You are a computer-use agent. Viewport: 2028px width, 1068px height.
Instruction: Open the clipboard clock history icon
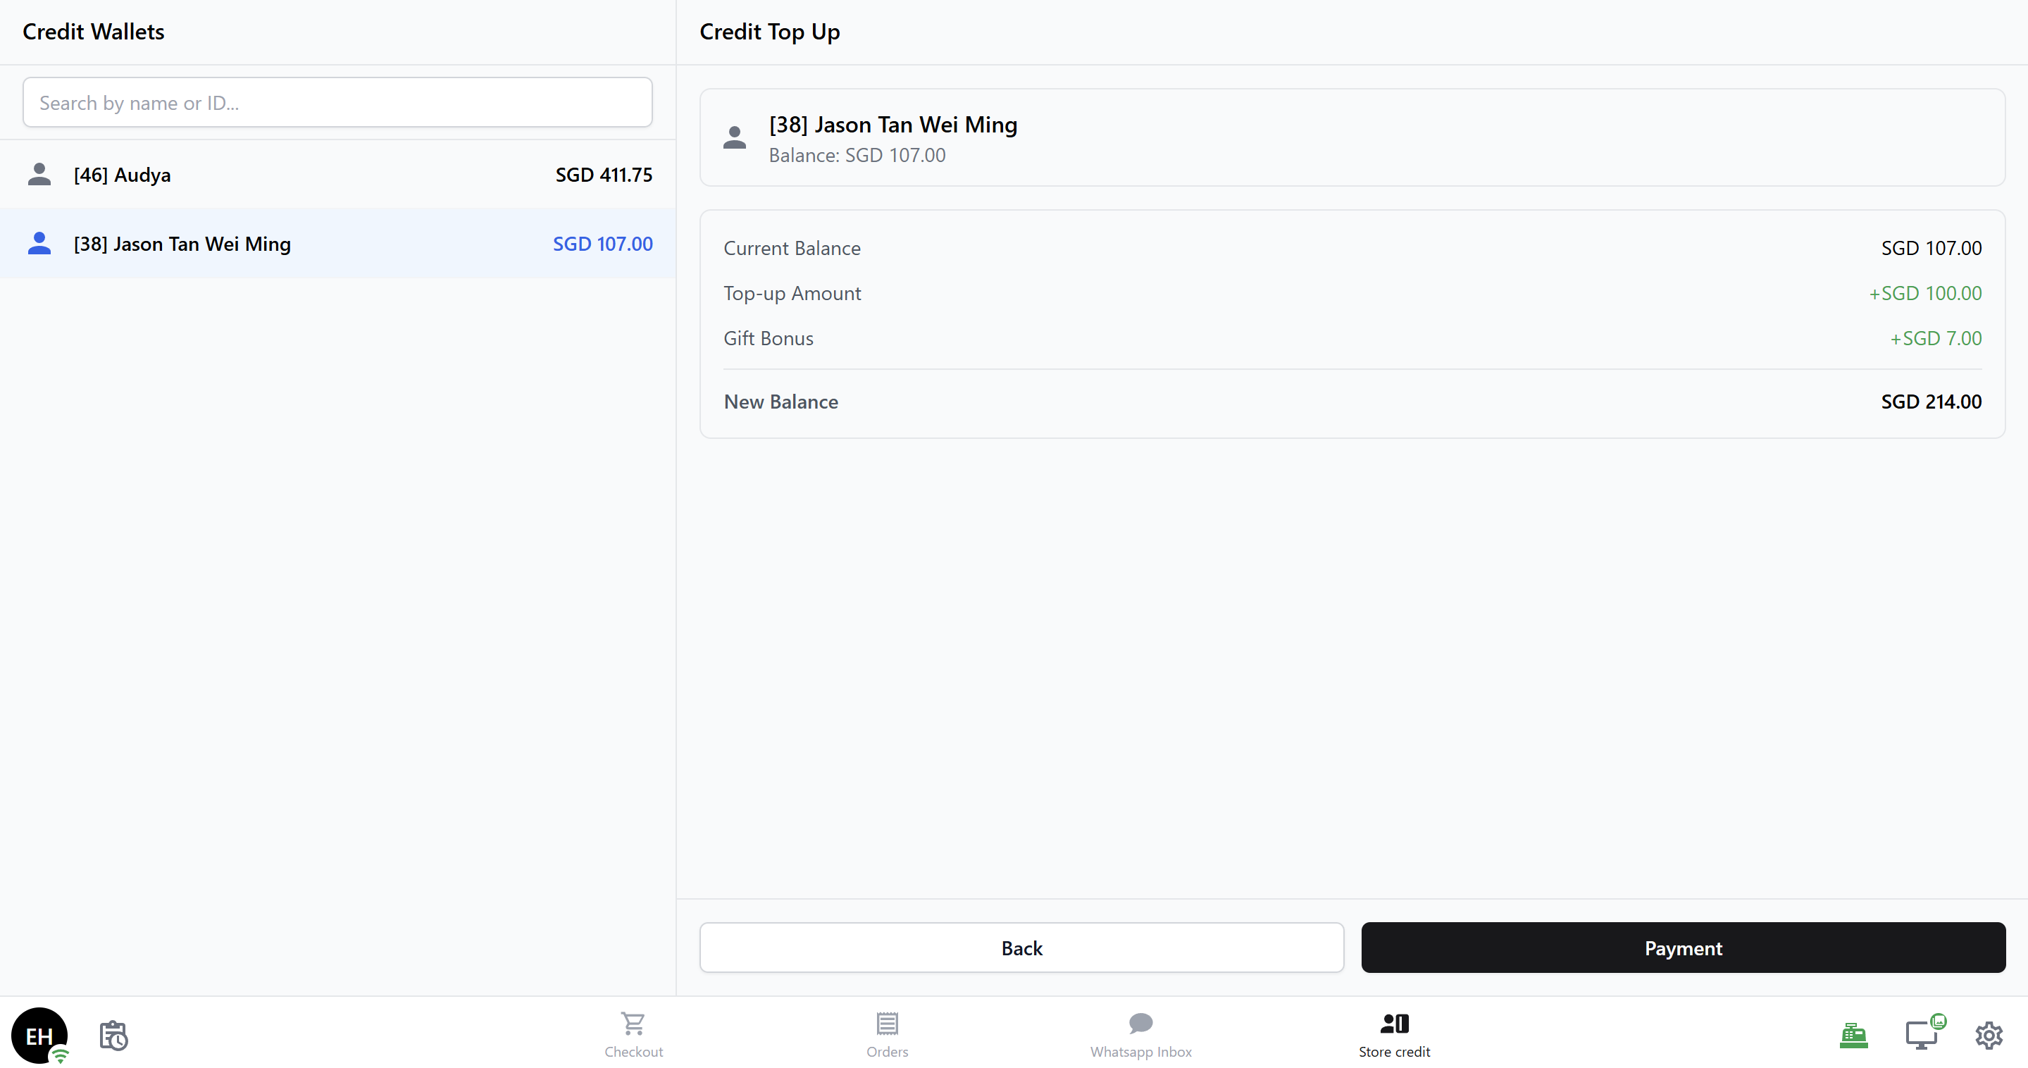[113, 1035]
